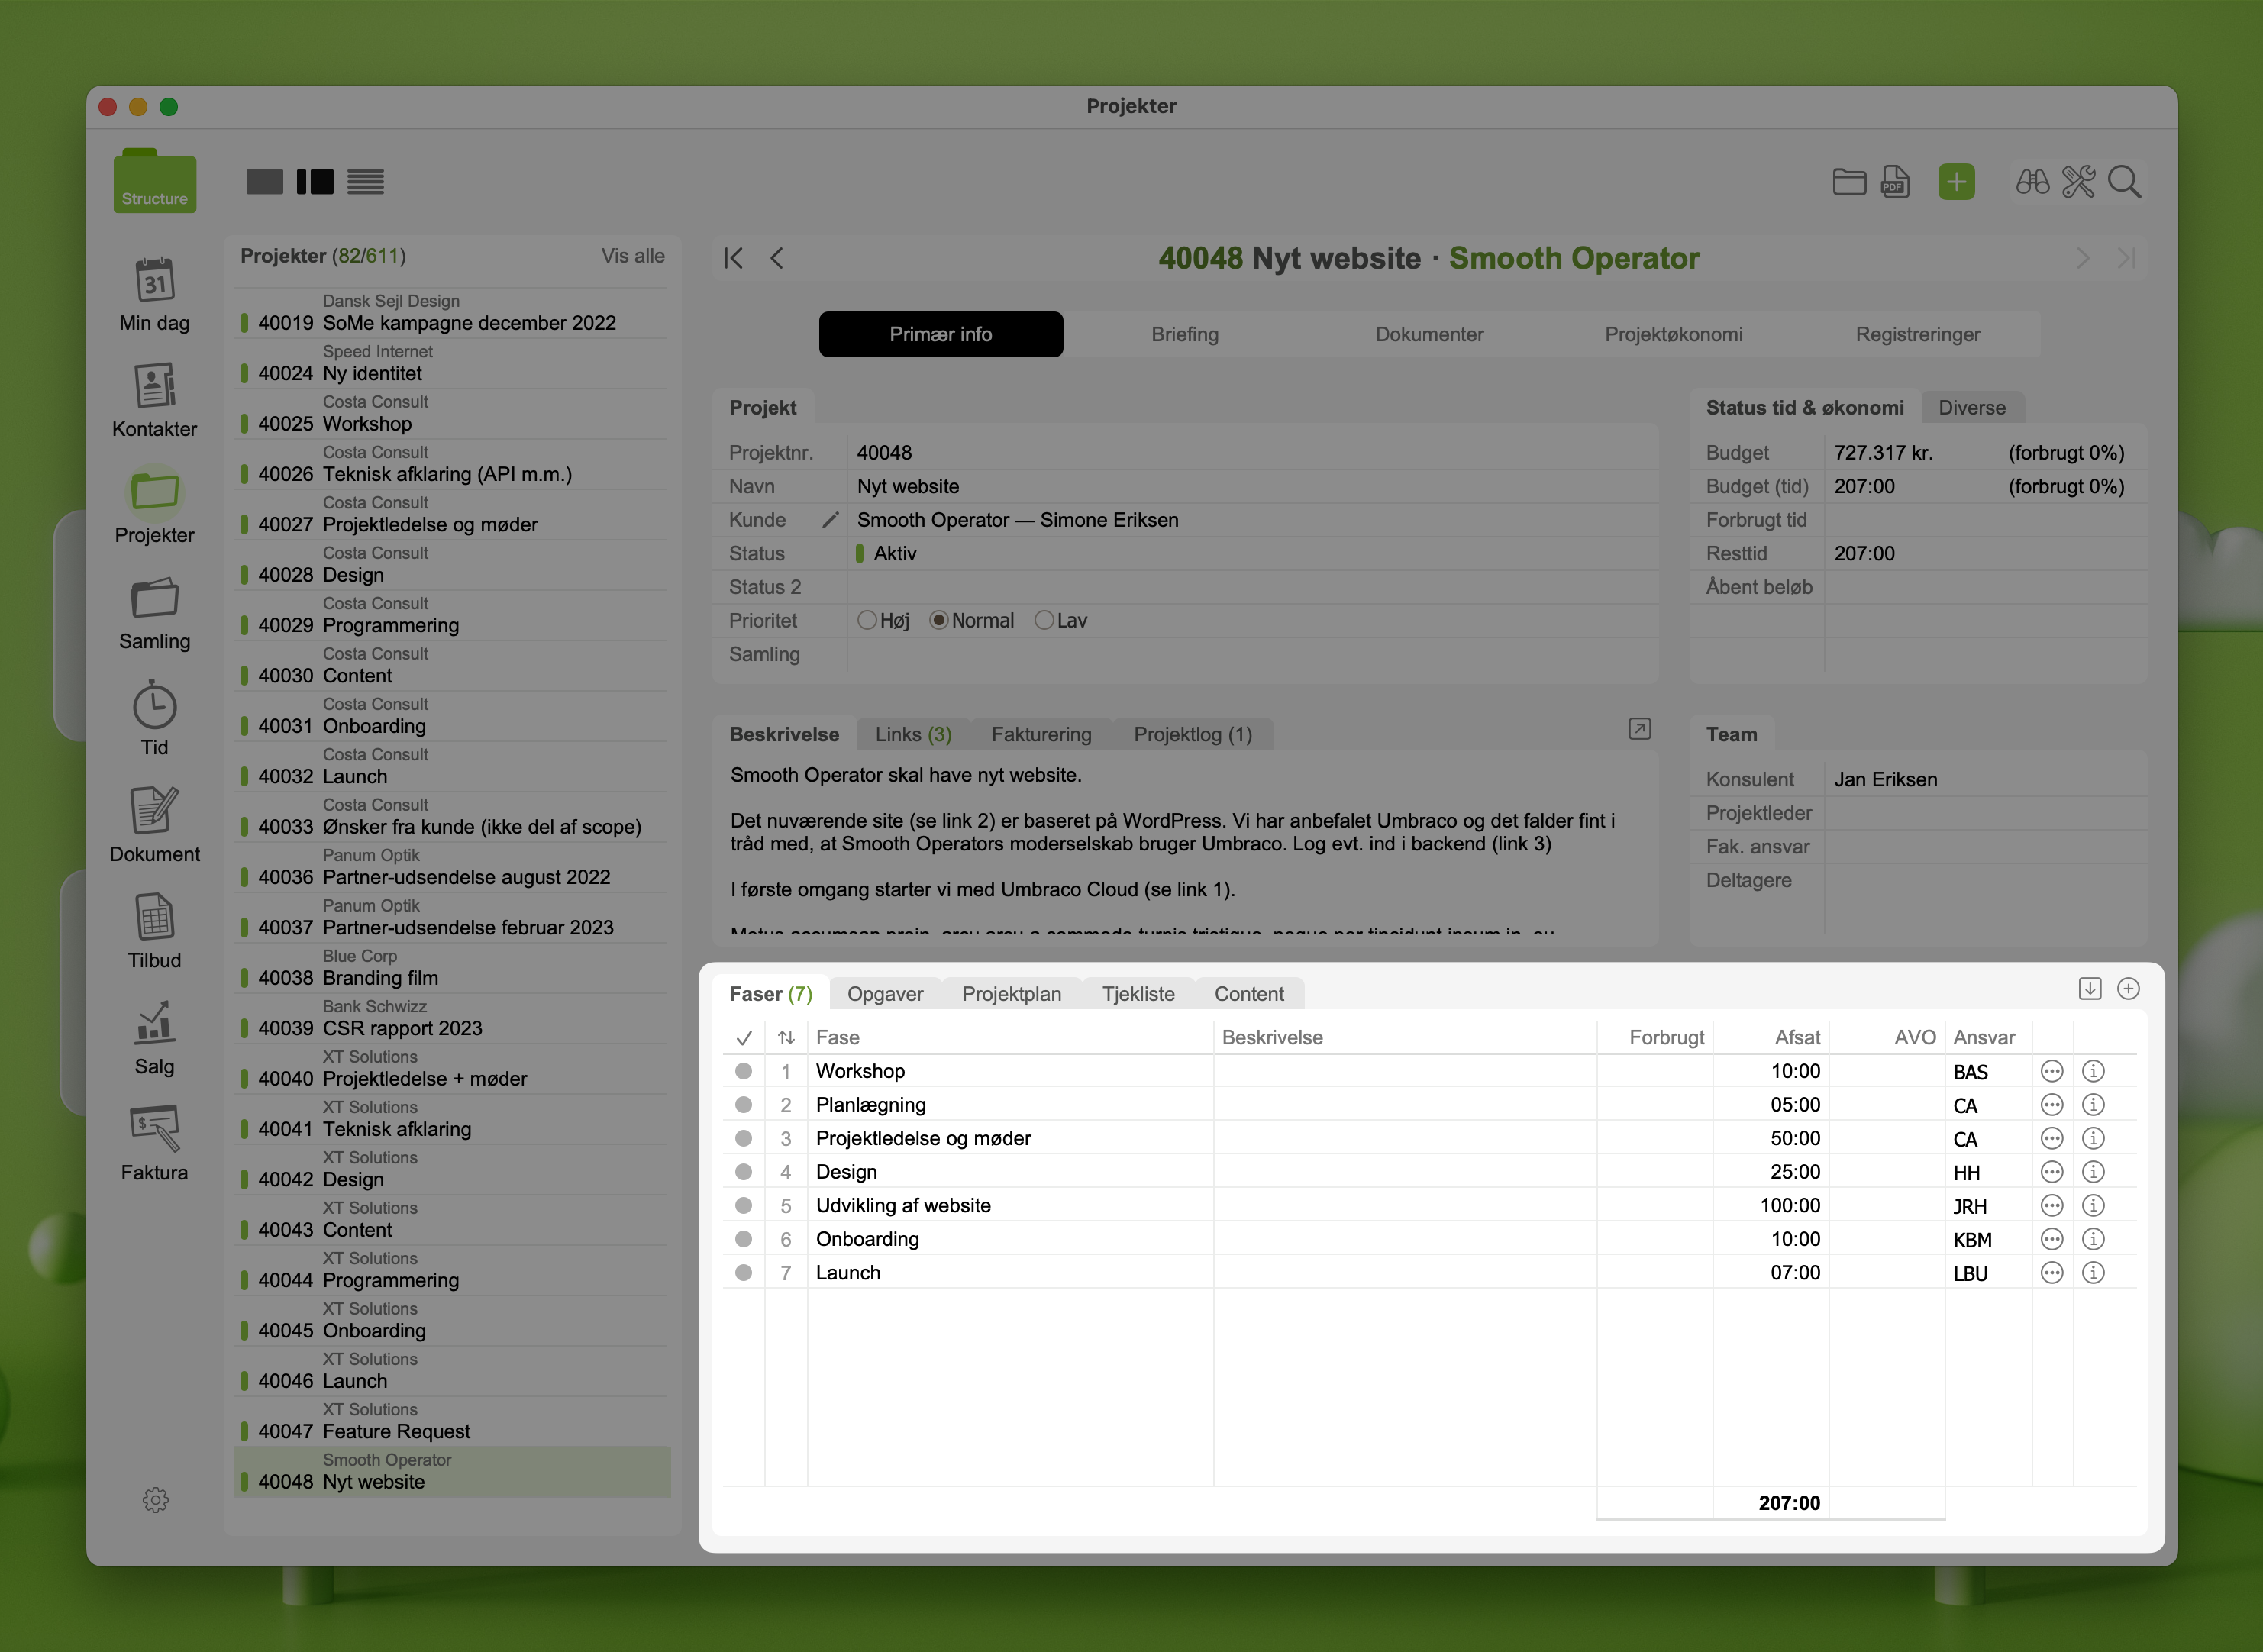The image size is (2263, 1652).
Task: Click the green plus new project button
Action: point(1956,182)
